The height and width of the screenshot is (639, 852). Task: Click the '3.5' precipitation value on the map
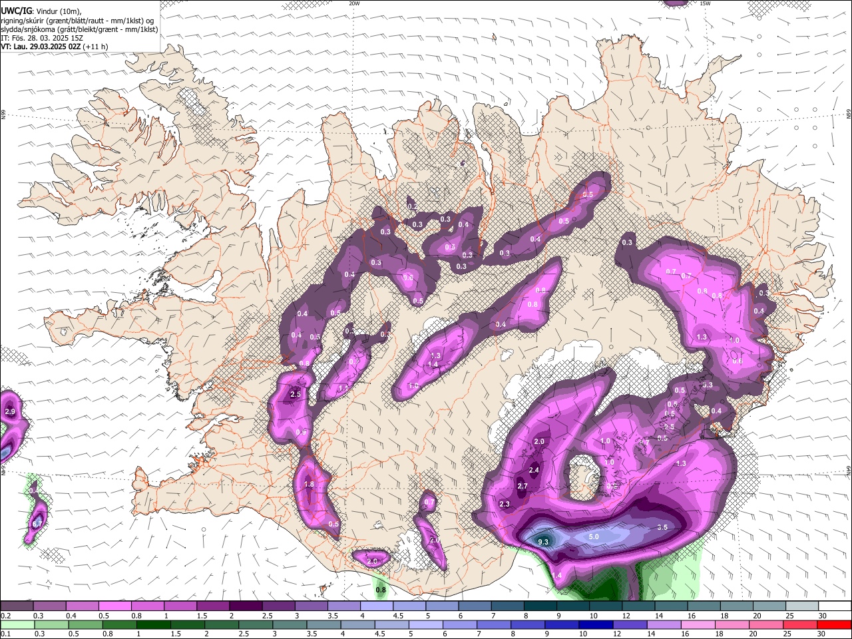tap(662, 527)
